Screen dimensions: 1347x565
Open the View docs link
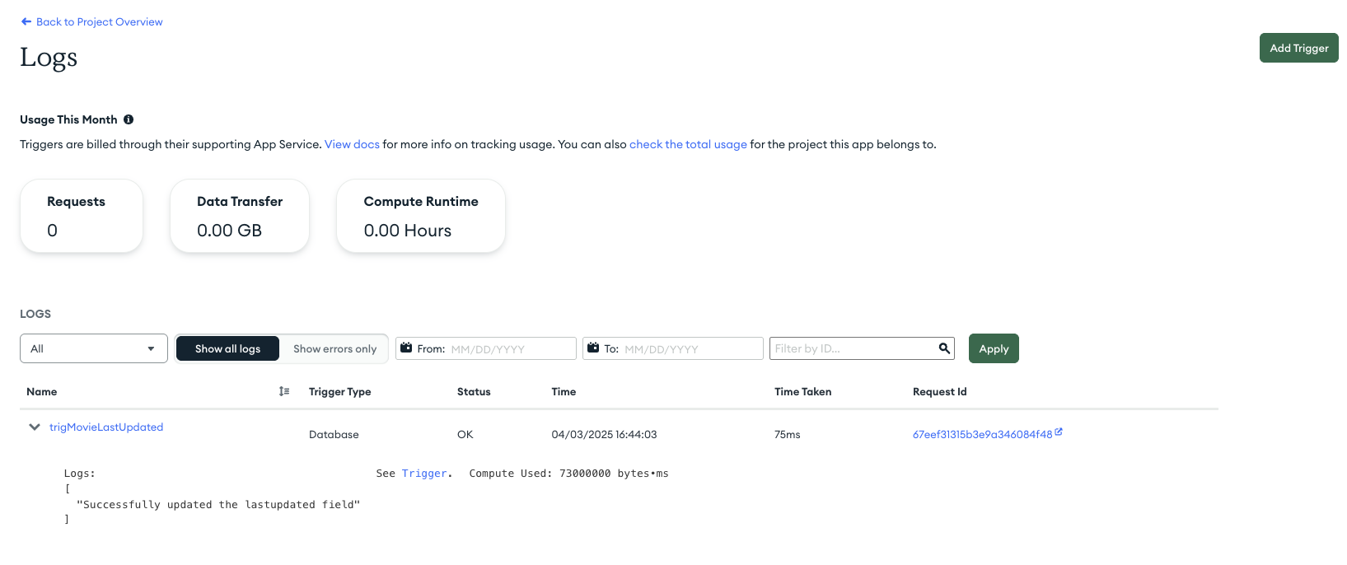click(x=352, y=144)
